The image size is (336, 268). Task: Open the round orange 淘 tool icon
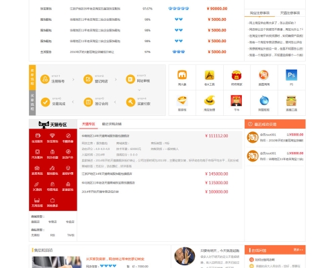coord(264,75)
